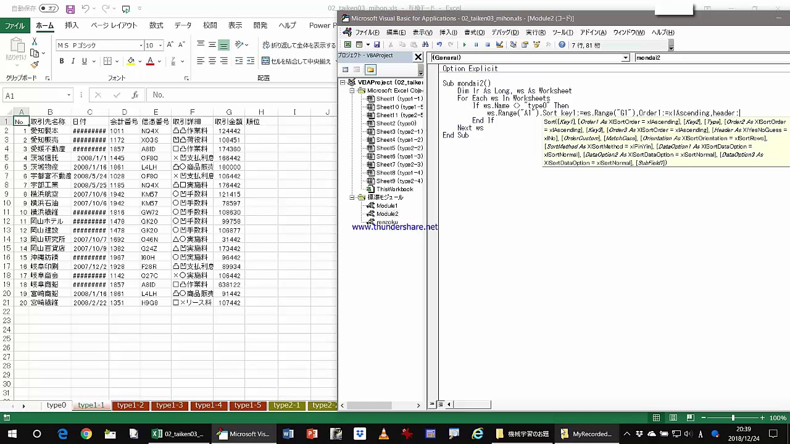Open the デバッグ(D) menu in VBA editor
The width and height of the screenshot is (790, 444).
(505, 32)
